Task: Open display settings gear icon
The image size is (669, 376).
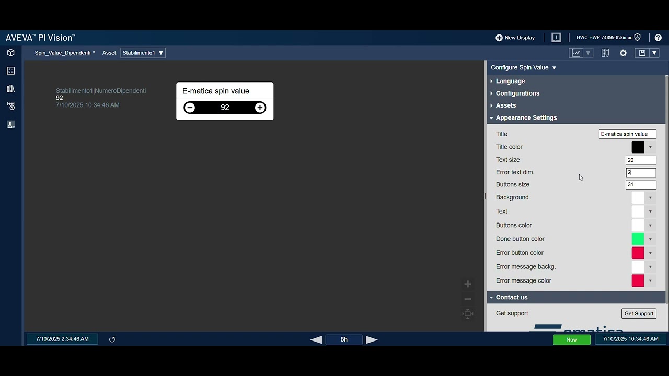Action: (623, 53)
